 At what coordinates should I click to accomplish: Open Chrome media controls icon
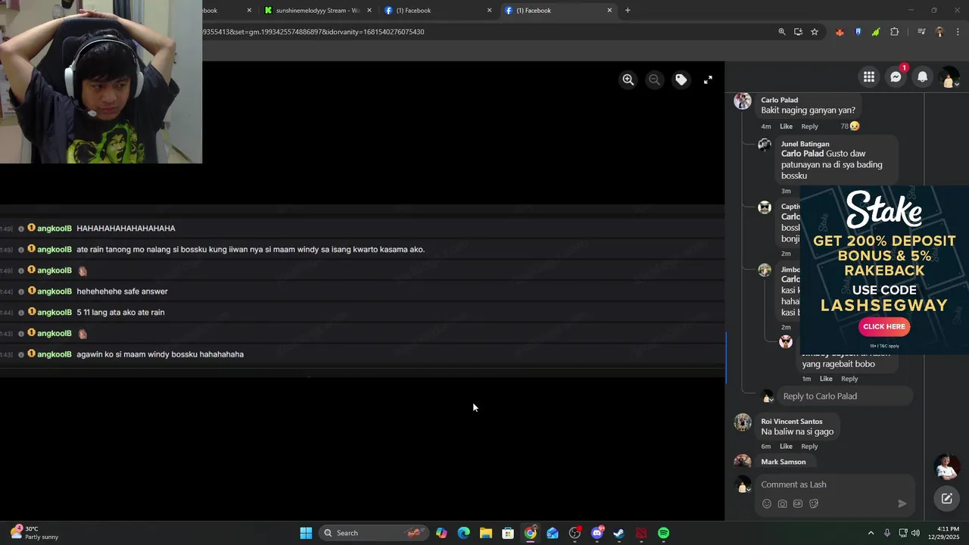(921, 32)
